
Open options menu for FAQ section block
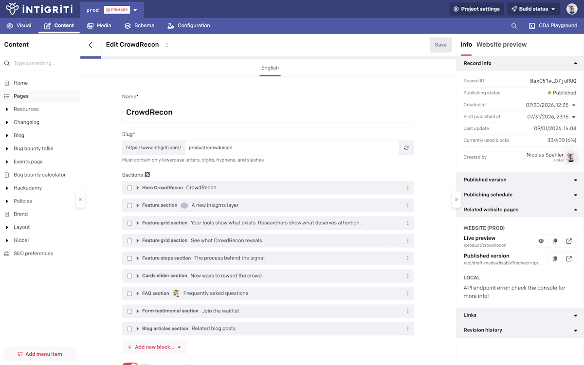[x=408, y=293]
